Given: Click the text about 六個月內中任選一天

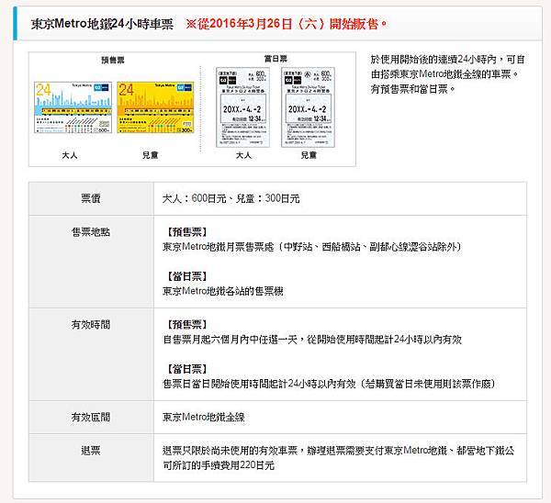Looking at the screenshot, I should click(x=312, y=340).
